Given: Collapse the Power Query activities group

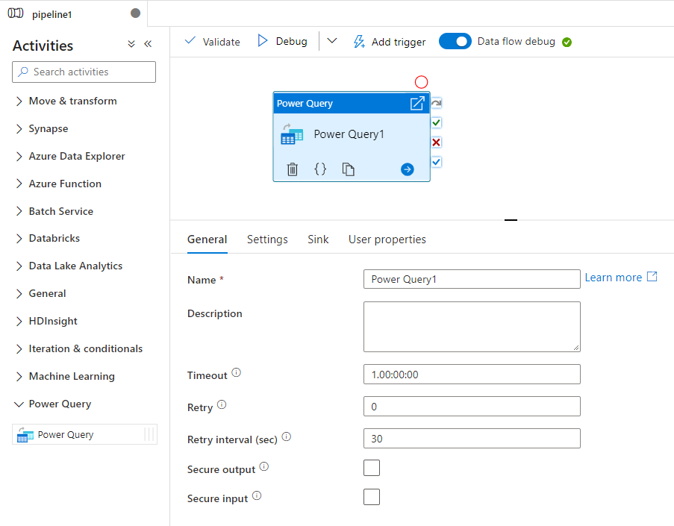Looking at the screenshot, I should 19,404.
